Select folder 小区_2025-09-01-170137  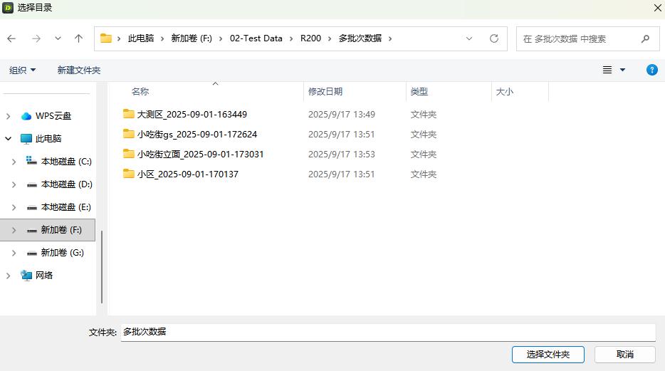click(x=187, y=174)
